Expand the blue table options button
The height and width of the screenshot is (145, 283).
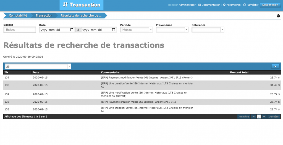[x=276, y=66]
